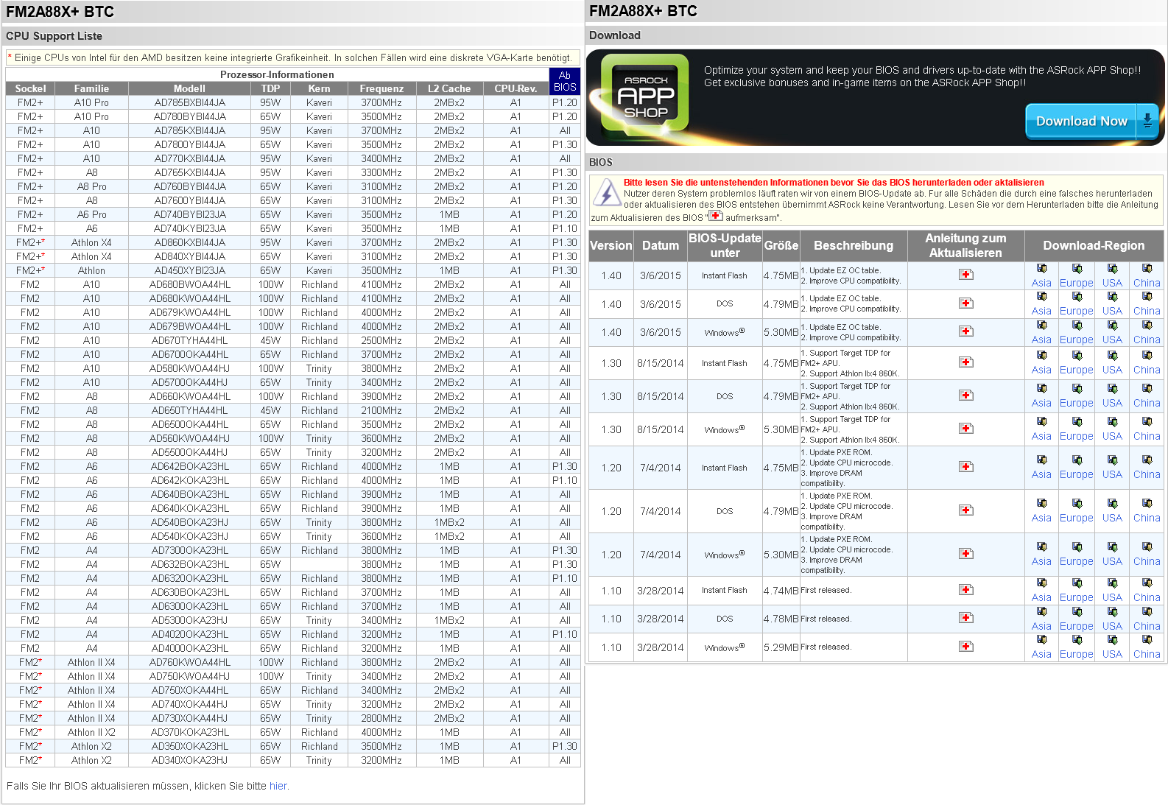
Task: Download BIOS 1.10 Instant Flash via USA link
Action: [x=1113, y=598]
